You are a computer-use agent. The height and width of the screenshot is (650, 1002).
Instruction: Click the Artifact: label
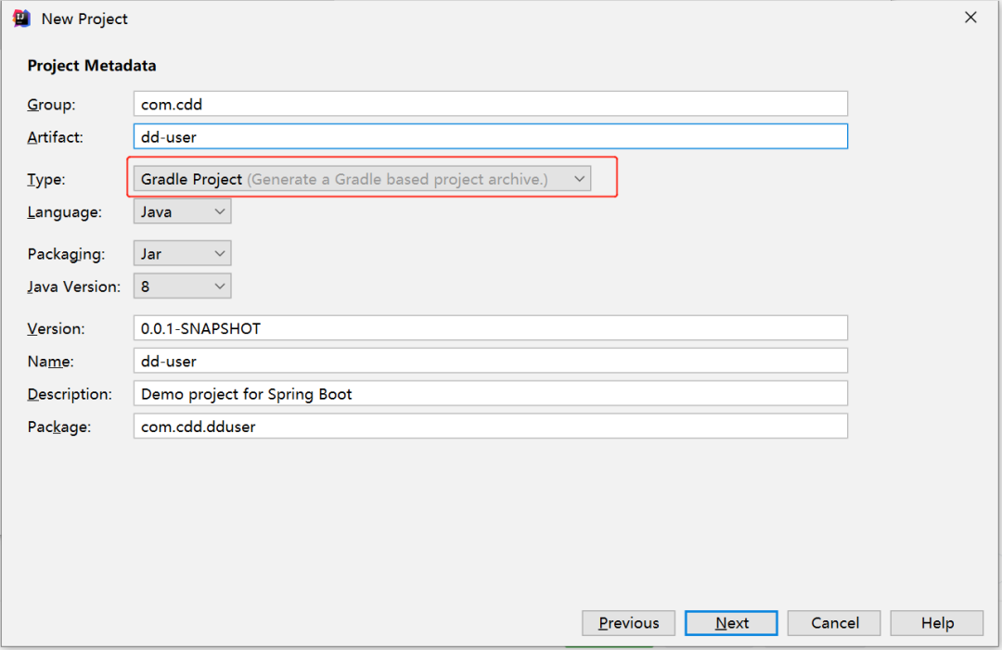[x=55, y=137]
